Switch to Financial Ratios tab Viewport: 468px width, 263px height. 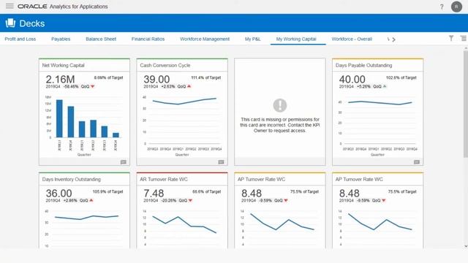coord(148,39)
